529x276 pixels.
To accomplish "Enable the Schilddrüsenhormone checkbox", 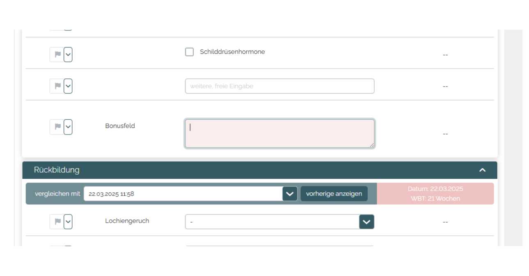I will [189, 52].
